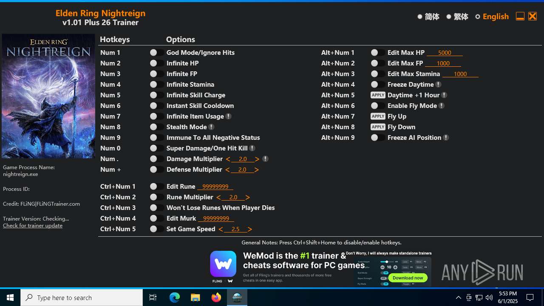This screenshot has height=306, width=544.
Task: Toggle Edit Murk option
Action: coord(157,218)
